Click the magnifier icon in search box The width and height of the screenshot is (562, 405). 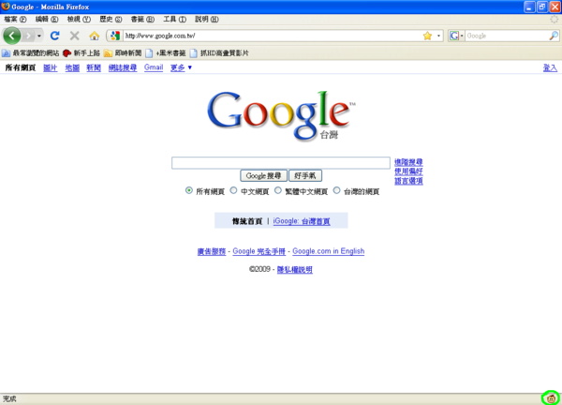tap(554, 36)
